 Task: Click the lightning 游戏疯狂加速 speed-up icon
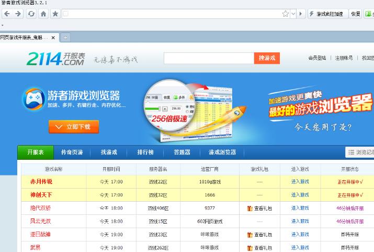tap(312, 14)
